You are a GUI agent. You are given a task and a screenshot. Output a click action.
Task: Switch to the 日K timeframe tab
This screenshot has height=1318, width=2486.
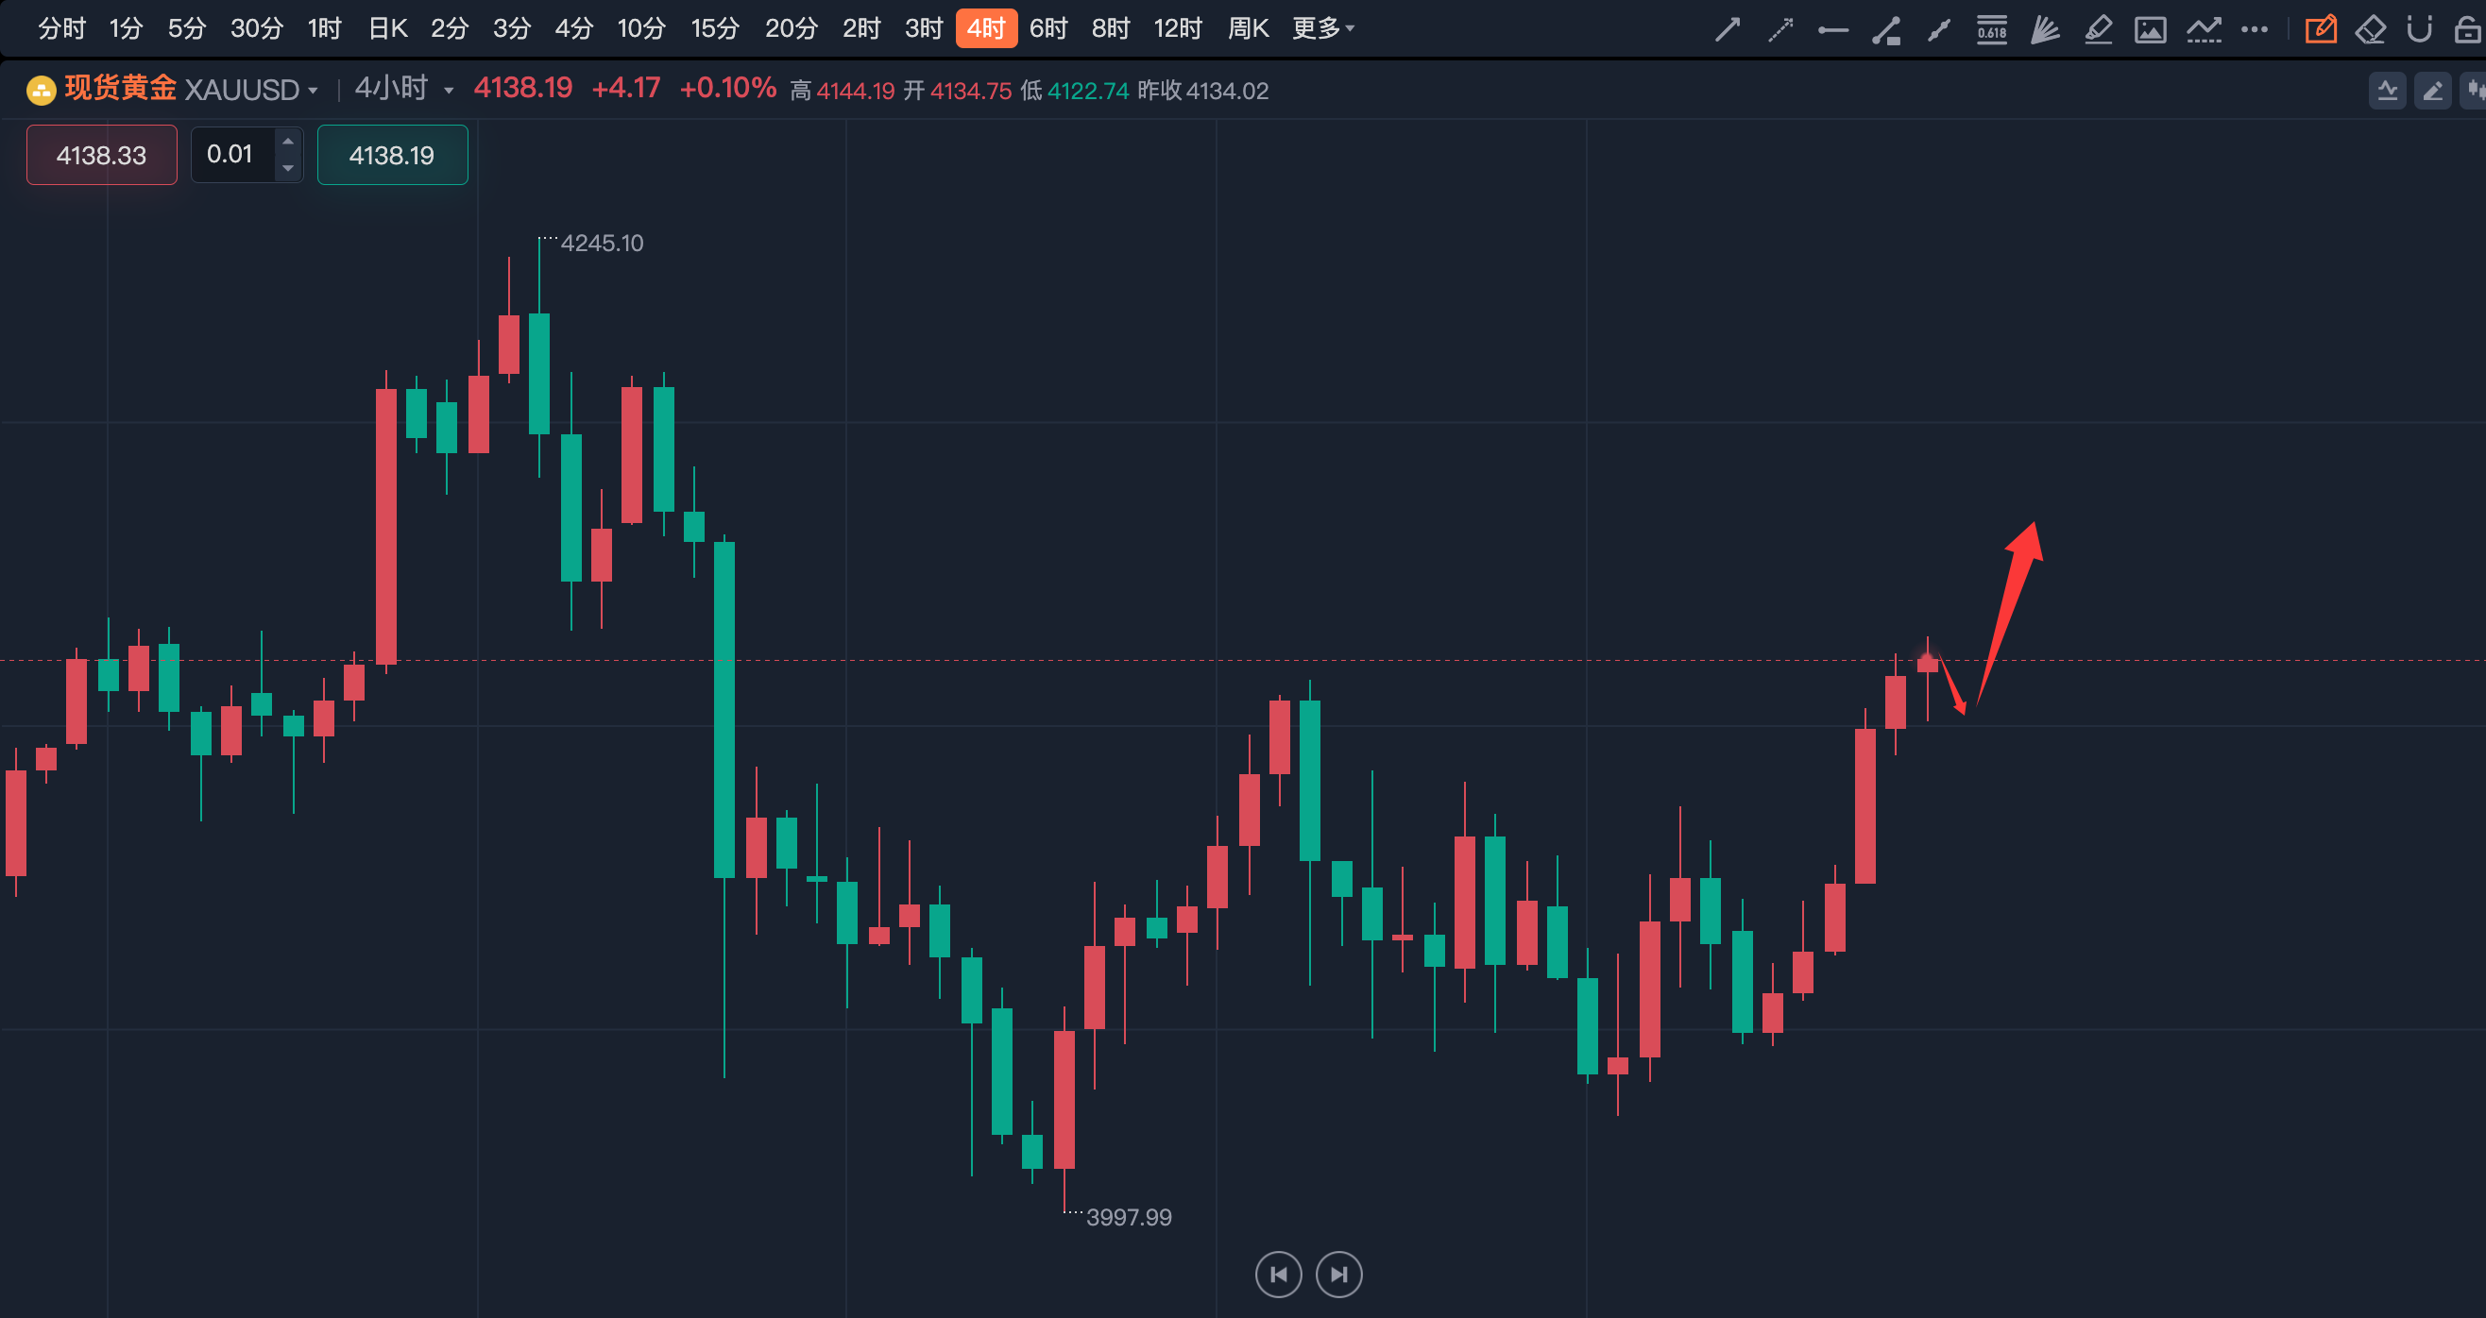pyautogui.click(x=388, y=29)
